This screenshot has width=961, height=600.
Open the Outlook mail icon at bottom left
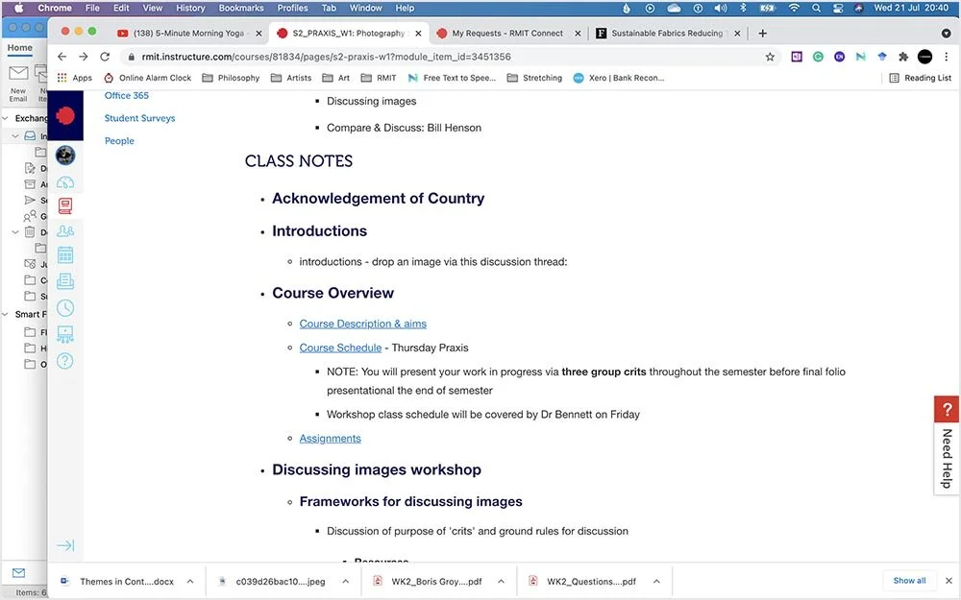tap(19, 573)
